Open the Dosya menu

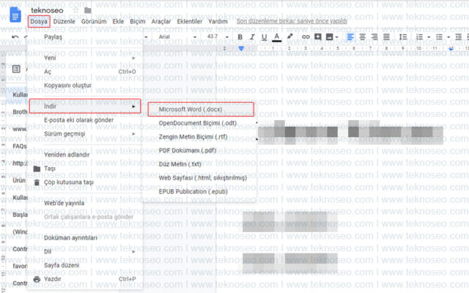point(39,21)
